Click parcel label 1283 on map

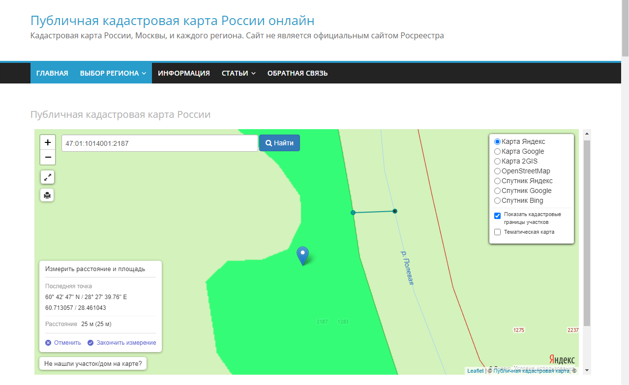tap(343, 322)
